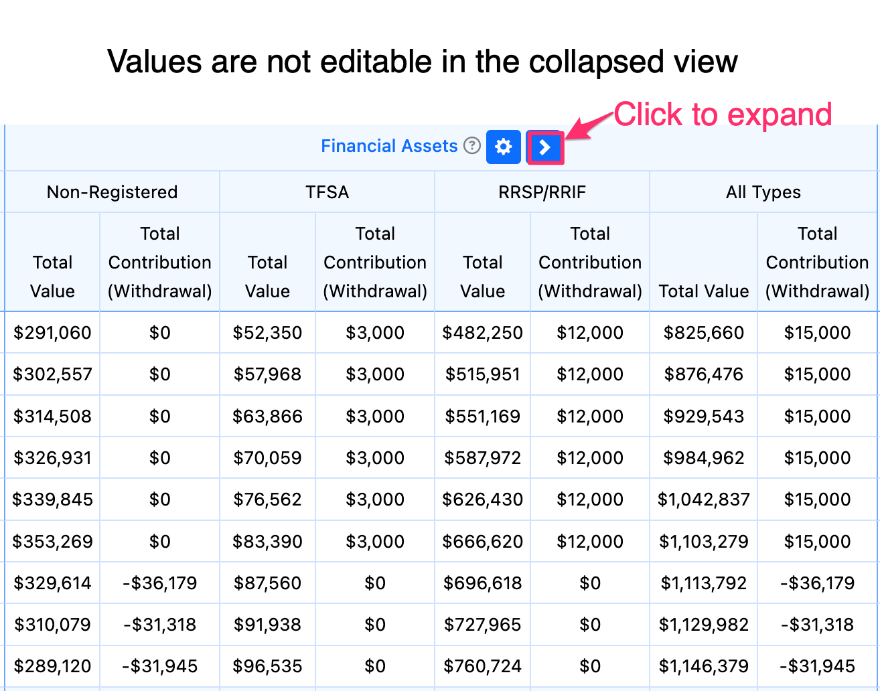The height and width of the screenshot is (691, 880).
Task: Select the All Types column group header
Action: (x=763, y=192)
